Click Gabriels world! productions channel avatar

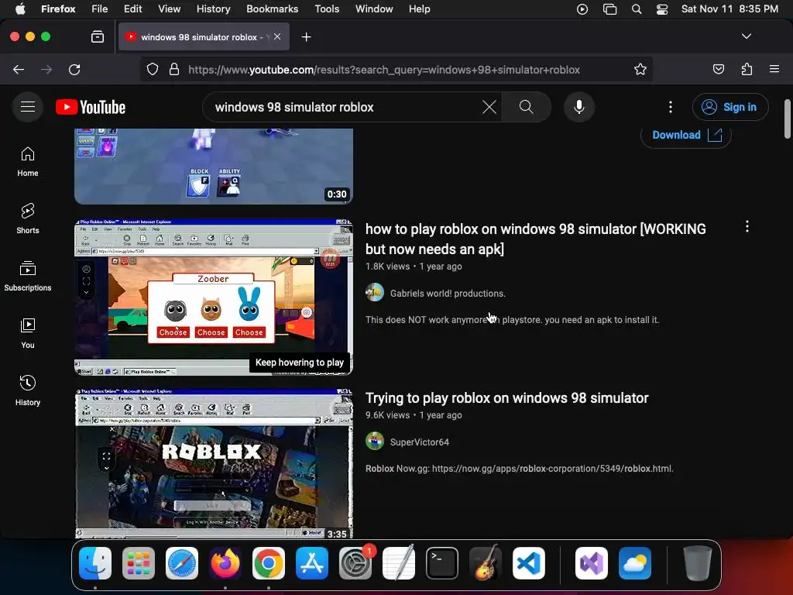pos(375,293)
